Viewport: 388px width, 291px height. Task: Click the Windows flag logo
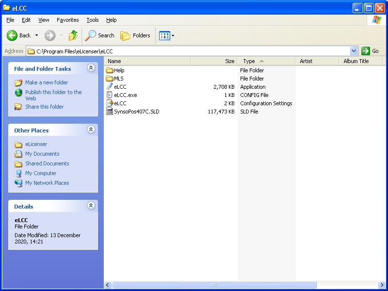377,20
